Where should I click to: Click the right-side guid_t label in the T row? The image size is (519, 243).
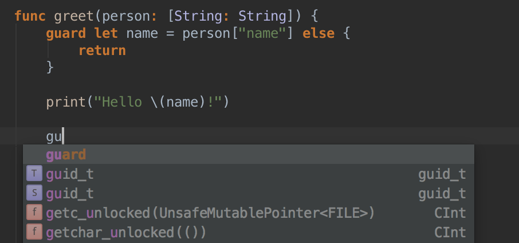point(442,174)
